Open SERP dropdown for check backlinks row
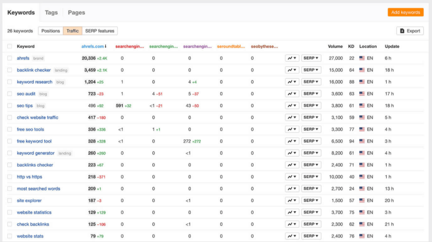The image size is (432, 242). pyautogui.click(x=311, y=224)
